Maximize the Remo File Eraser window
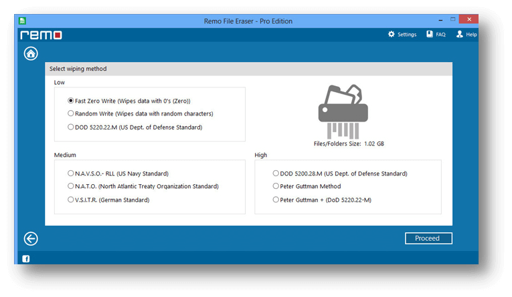512x297 pixels. tap(452, 19)
